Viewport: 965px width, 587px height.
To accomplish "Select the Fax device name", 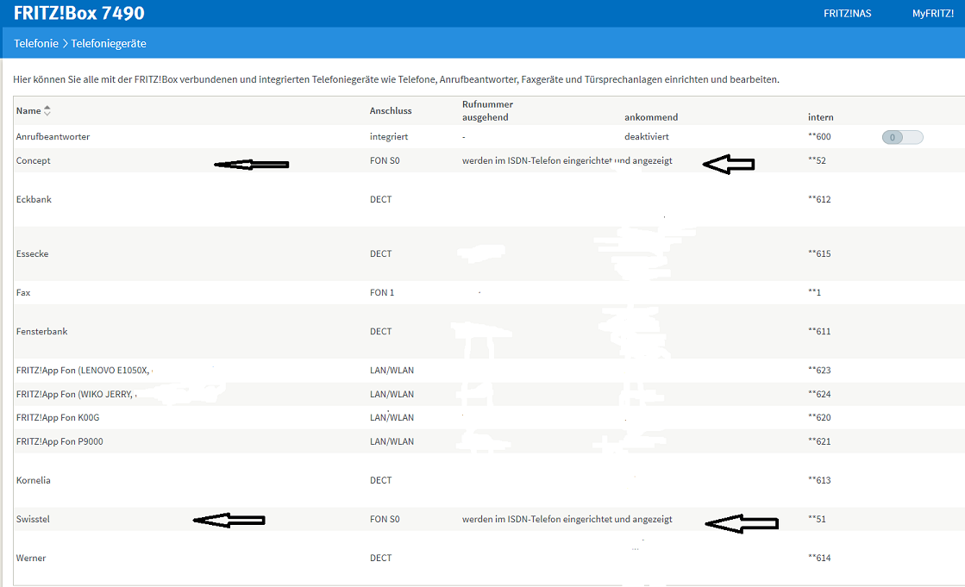I will pos(23,292).
